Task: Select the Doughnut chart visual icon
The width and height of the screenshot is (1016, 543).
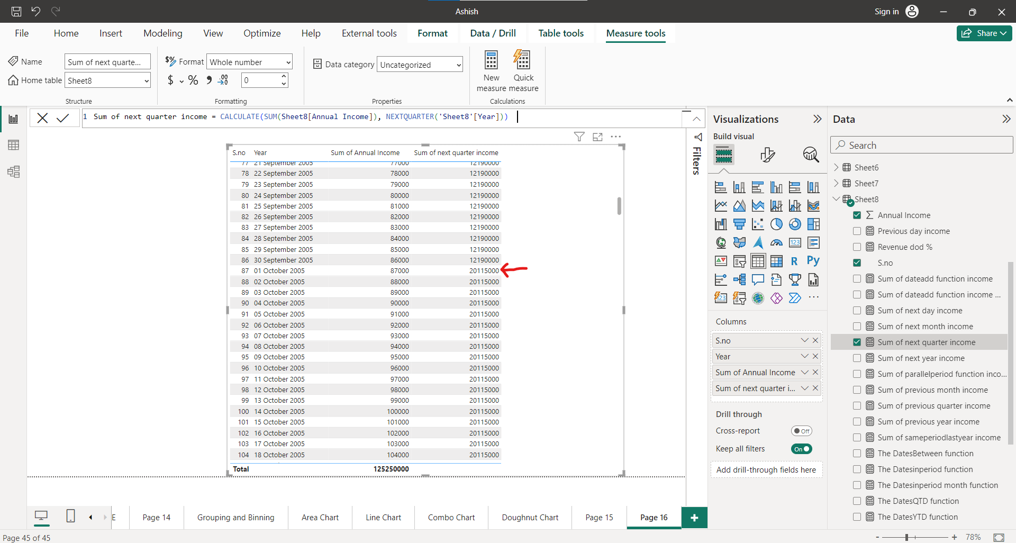Action: [x=795, y=224]
